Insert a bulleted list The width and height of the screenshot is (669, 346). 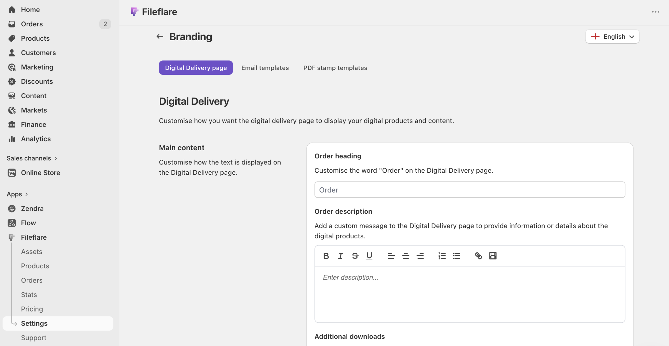point(456,256)
